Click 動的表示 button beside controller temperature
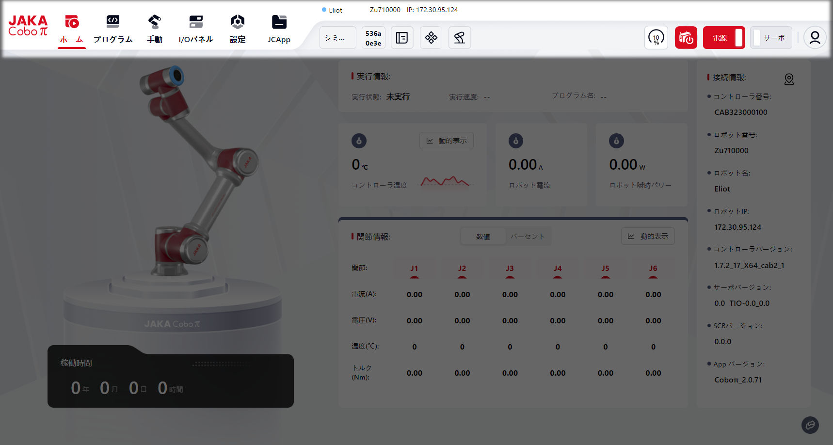Image resolution: width=833 pixels, height=445 pixels. 447,141
